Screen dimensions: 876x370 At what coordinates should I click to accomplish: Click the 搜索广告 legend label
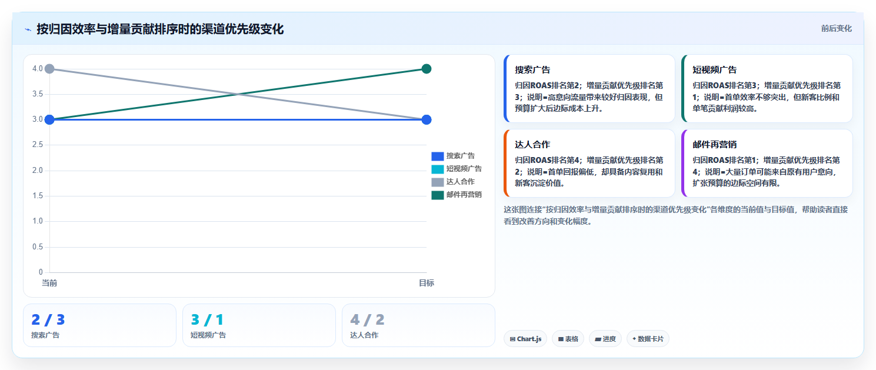[461, 156]
